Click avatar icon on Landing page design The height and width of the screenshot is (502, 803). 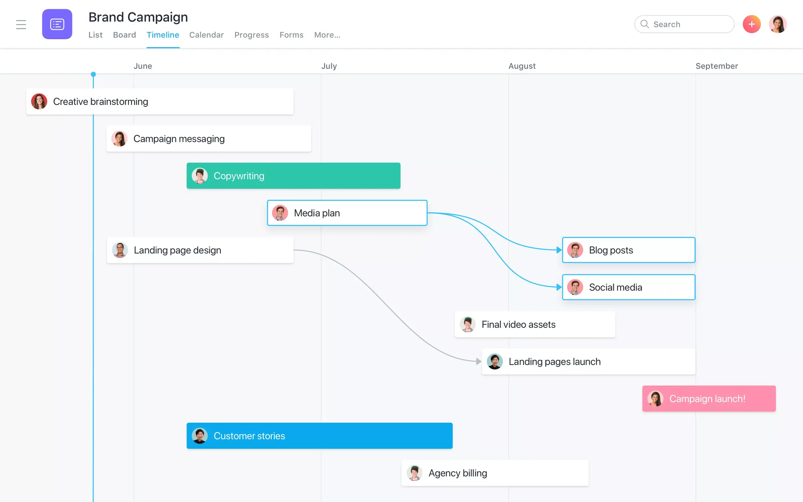pyautogui.click(x=120, y=250)
